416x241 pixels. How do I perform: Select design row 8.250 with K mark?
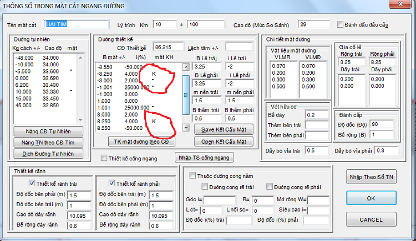pos(139,121)
